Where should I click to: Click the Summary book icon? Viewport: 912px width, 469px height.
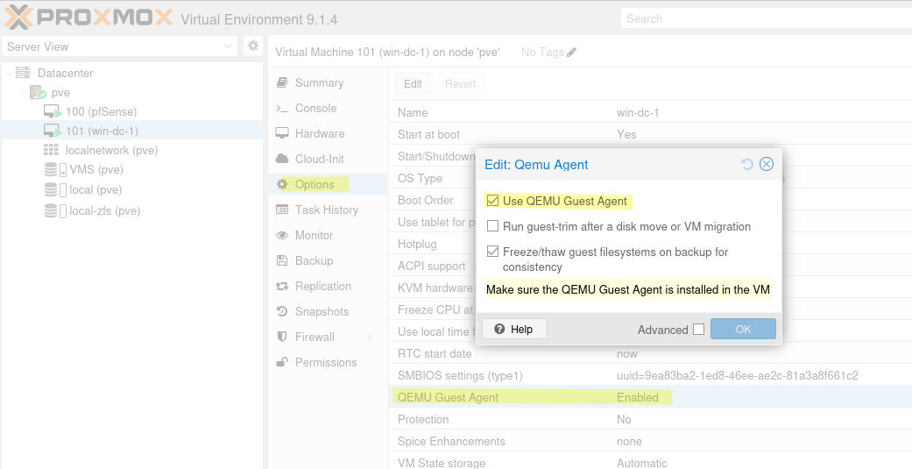(282, 82)
